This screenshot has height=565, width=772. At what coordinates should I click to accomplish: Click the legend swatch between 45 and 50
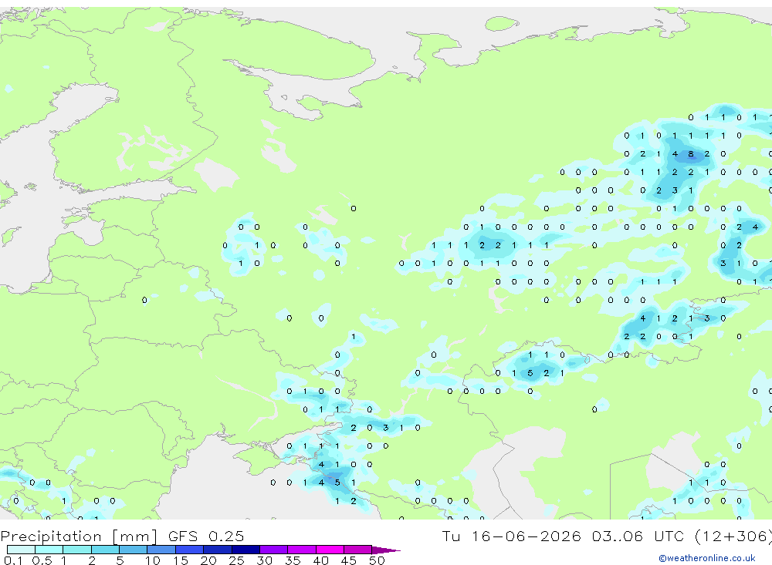tap(358, 550)
